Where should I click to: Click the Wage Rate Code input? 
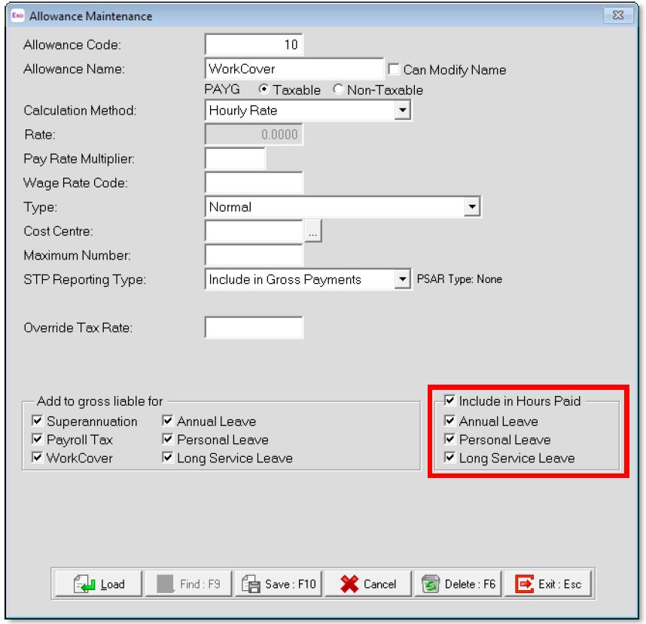254,182
